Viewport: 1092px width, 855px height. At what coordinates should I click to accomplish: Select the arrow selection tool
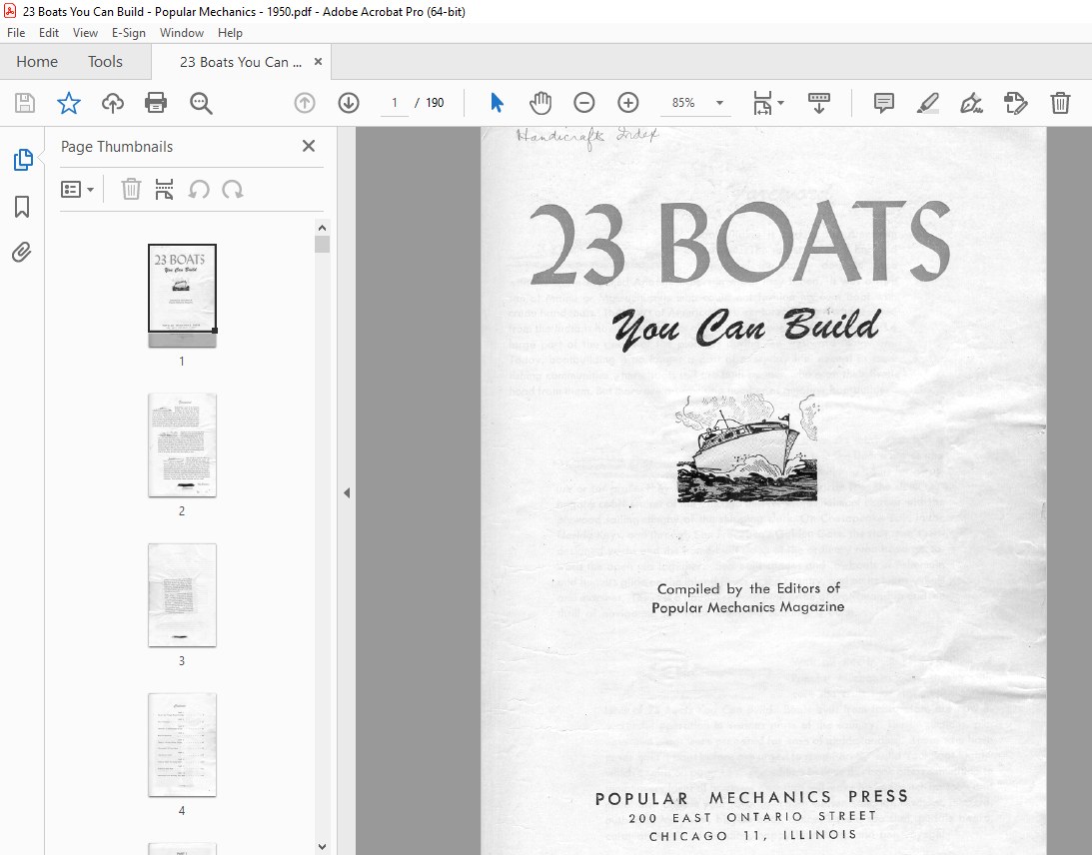click(497, 103)
